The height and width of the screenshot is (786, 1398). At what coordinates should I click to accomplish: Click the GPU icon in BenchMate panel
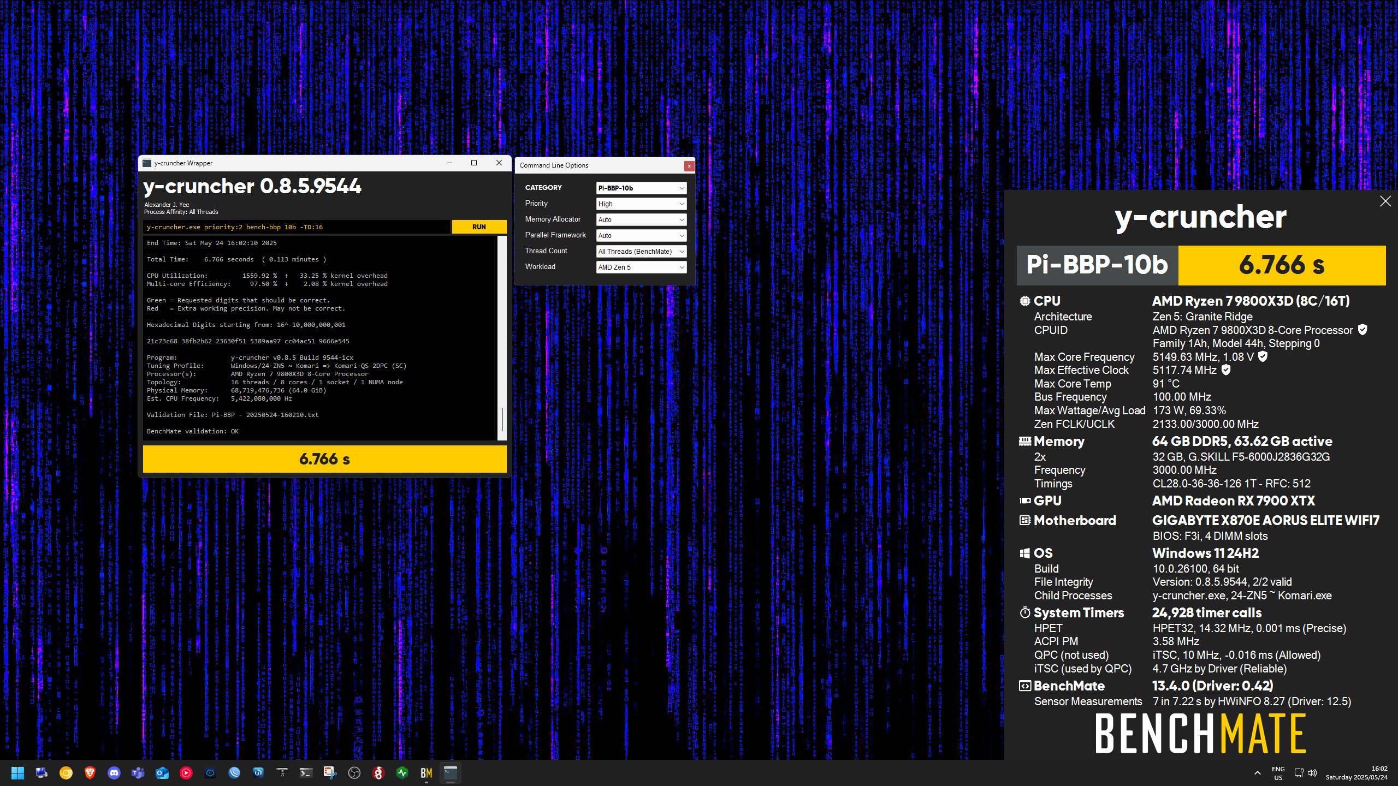pos(1025,501)
